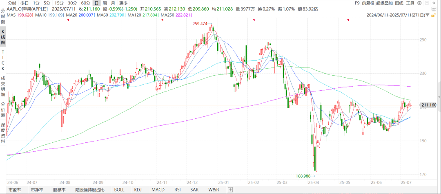Add an indicator with the plus icon
Screen dimensions: 441x194
230,190
